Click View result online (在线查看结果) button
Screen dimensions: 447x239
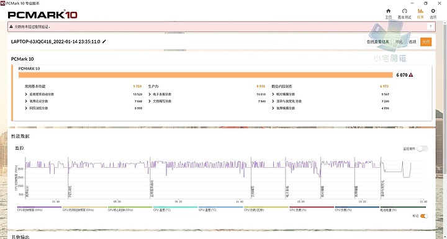coord(377,41)
